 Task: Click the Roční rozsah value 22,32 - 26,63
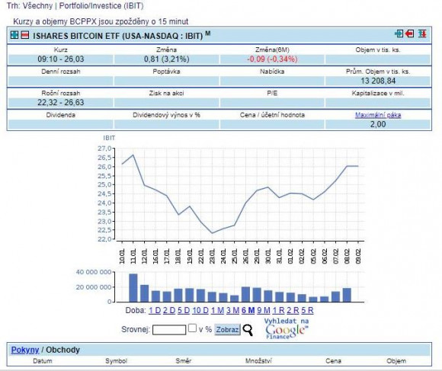61,103
